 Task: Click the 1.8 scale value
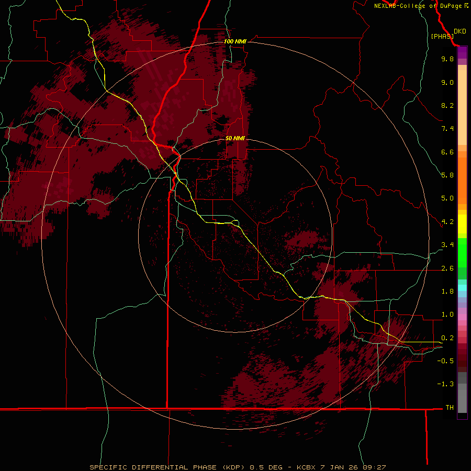point(447,291)
